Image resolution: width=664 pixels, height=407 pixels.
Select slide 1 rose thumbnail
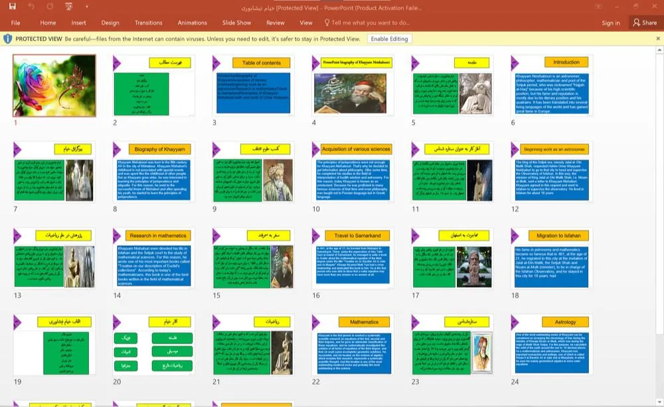pyautogui.click(x=54, y=85)
